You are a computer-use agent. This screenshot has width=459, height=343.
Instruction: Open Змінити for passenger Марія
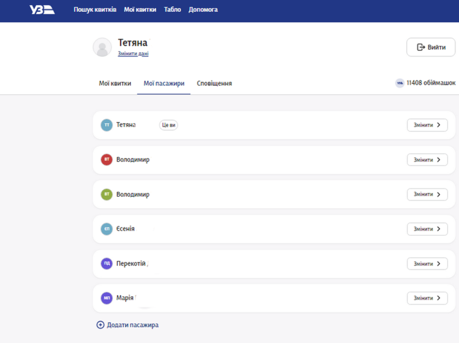tap(427, 298)
